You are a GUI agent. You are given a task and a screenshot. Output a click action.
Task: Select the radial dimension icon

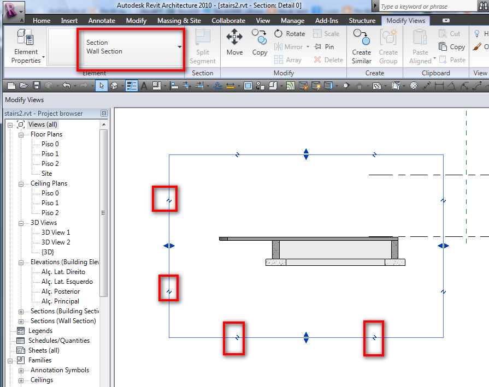point(464,86)
